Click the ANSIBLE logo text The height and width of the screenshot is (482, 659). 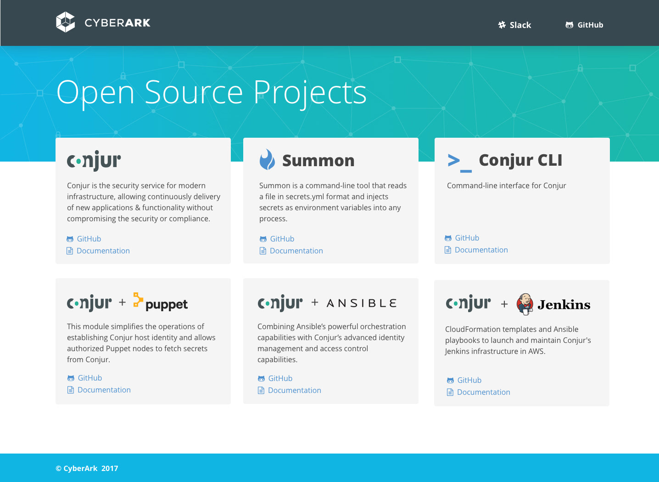(x=362, y=303)
